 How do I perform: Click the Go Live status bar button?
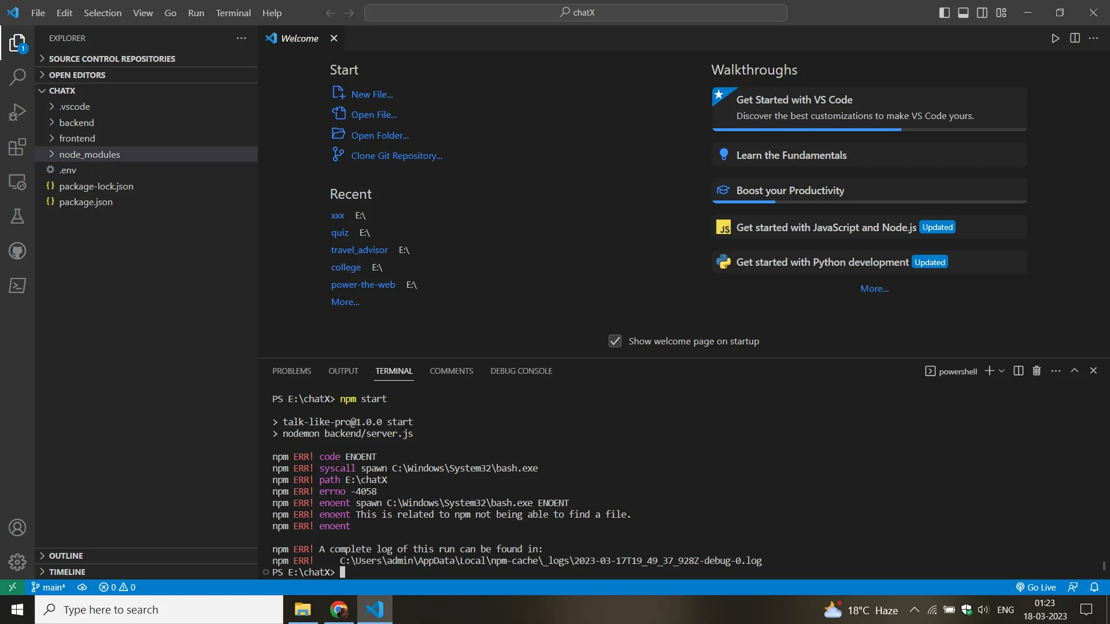tap(1036, 587)
